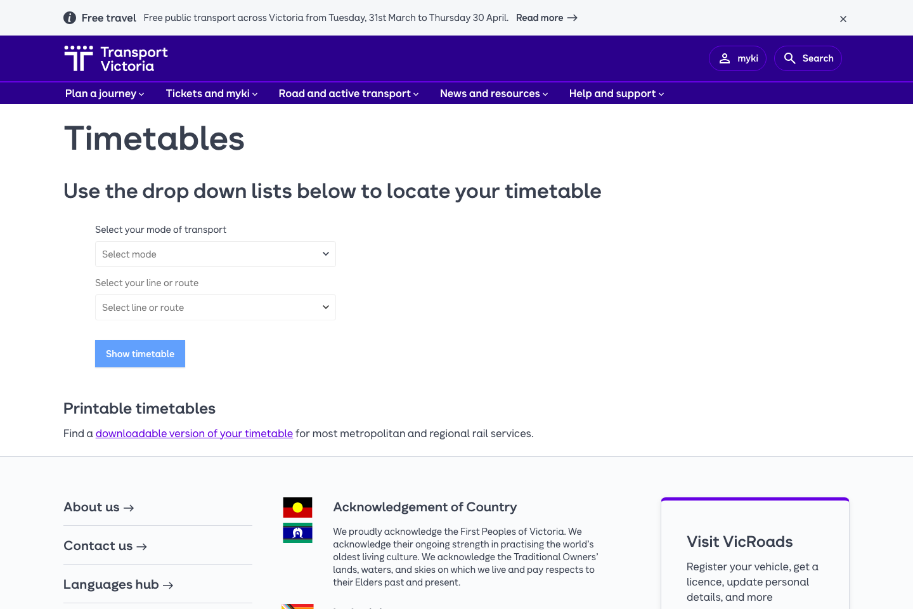Click the Aboriginal flag image
913x609 pixels.
click(x=297, y=507)
